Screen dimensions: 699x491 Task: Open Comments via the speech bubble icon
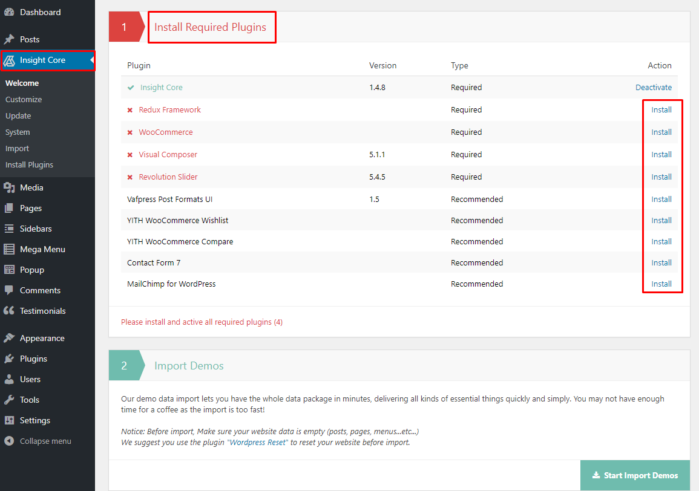click(11, 290)
